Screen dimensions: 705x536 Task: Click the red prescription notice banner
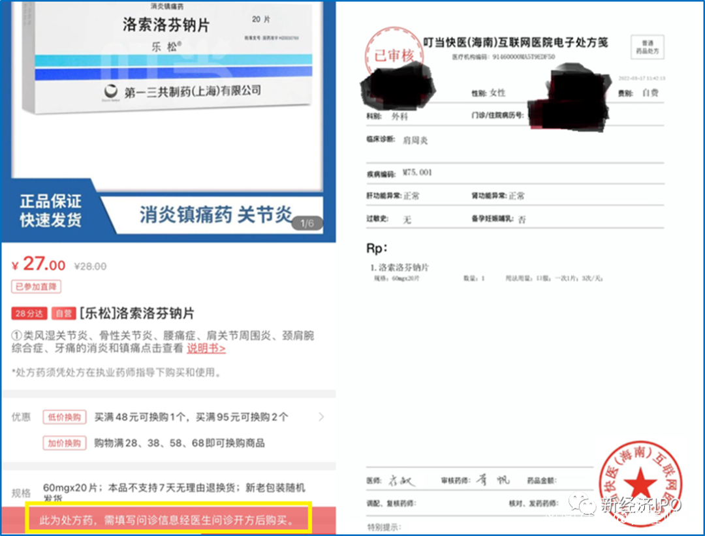168,520
